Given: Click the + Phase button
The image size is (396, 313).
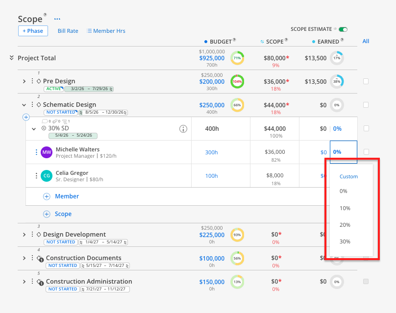Looking at the screenshot, I should (x=33, y=31).
